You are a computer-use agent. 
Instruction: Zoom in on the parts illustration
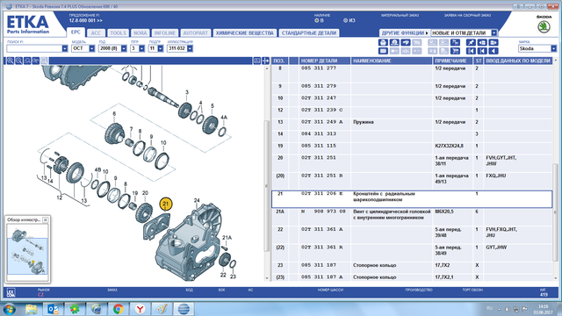click(x=10, y=61)
